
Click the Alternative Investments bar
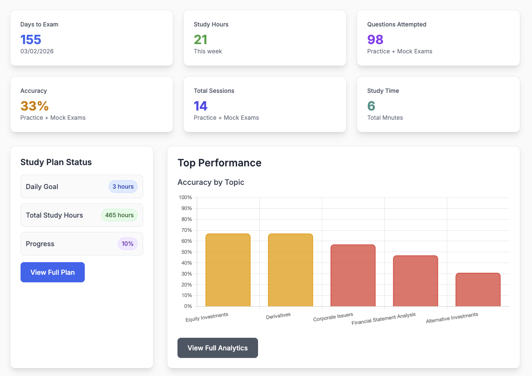(478, 290)
